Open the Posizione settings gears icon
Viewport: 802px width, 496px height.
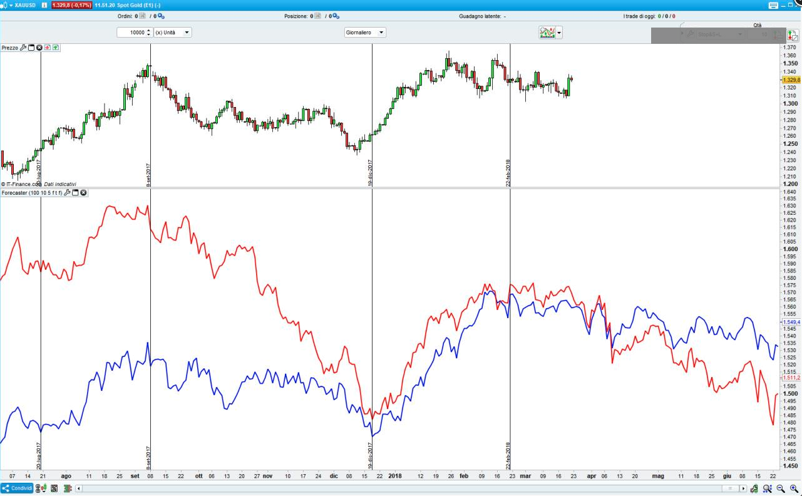(336, 16)
